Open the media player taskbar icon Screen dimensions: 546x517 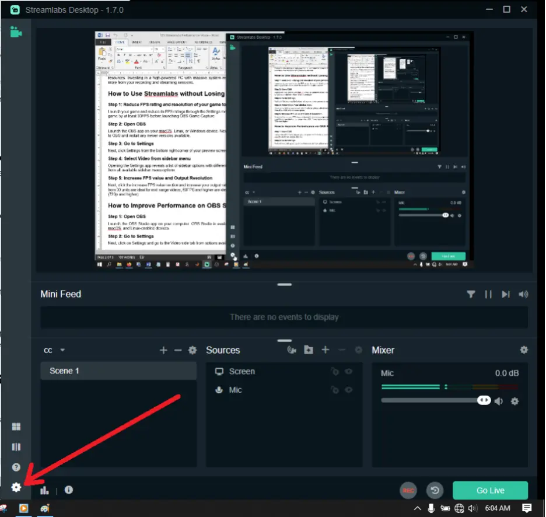[24, 508]
